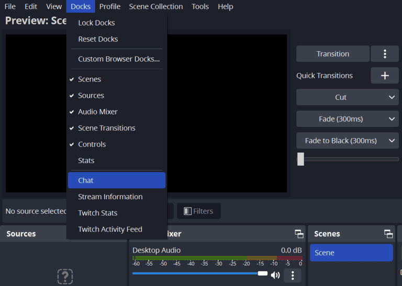Select Lock Docks option
The image size is (402, 286).
[x=117, y=23]
